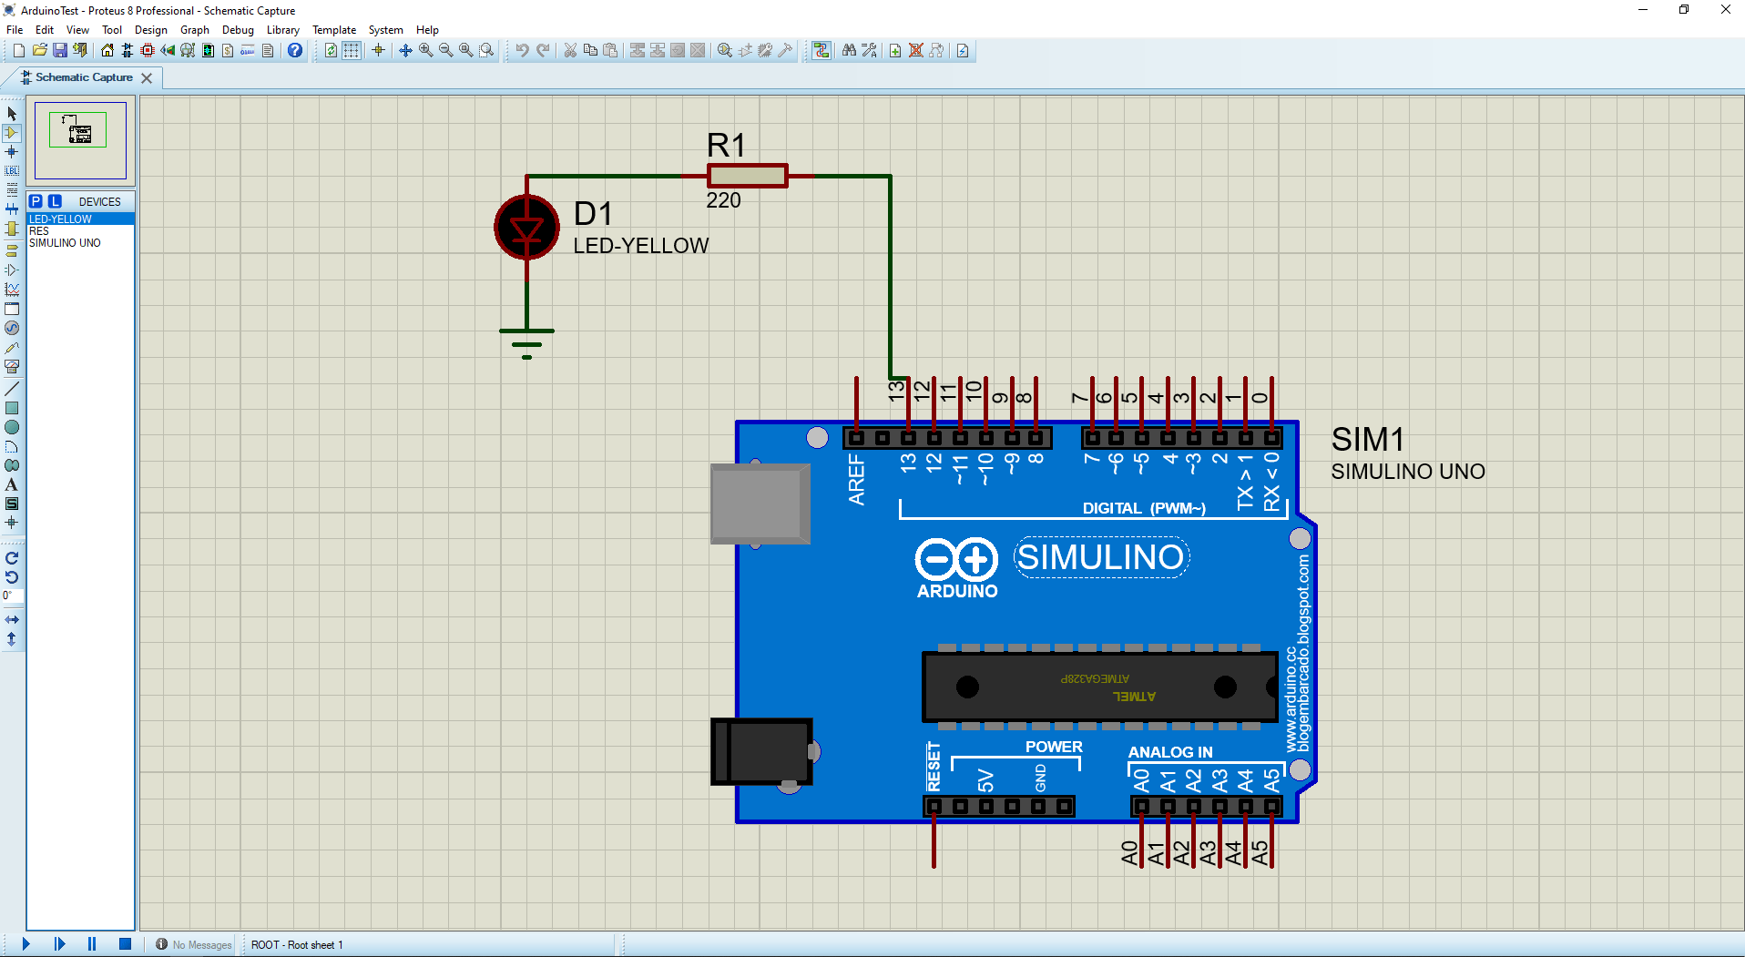
Task: Select the Component mode tool
Action: point(12,133)
